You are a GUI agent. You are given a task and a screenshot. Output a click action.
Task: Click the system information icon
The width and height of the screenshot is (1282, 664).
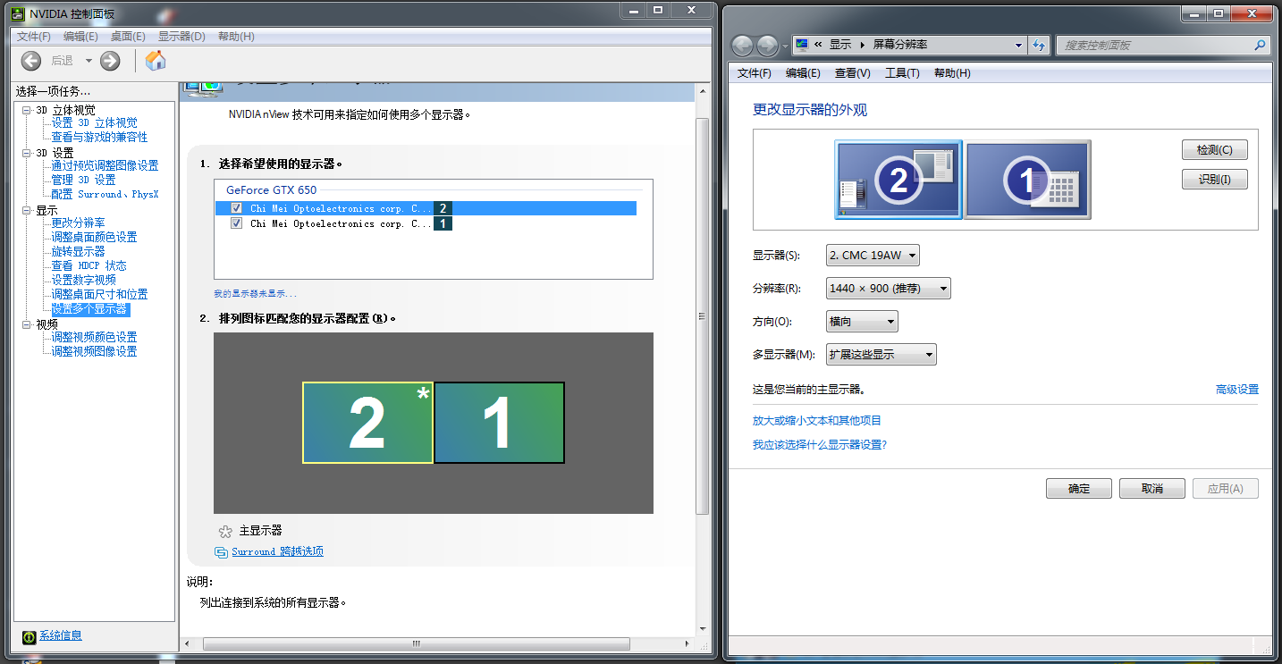tap(29, 636)
